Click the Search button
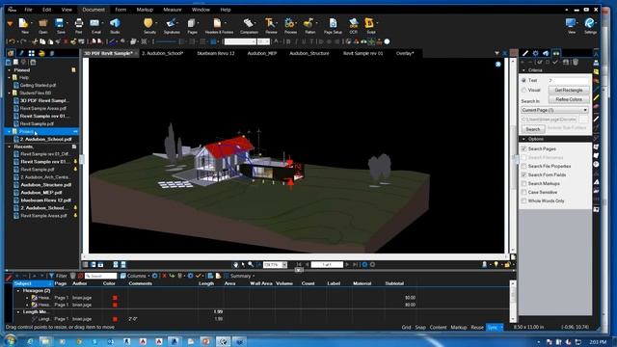Image resolution: width=617 pixels, height=347 pixels. (x=533, y=129)
